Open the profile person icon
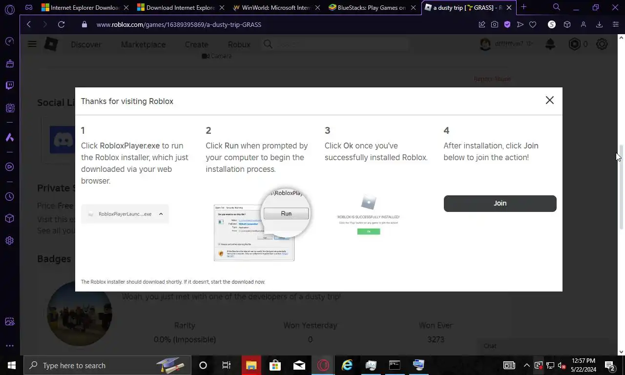This screenshot has width=625, height=375. [583, 24]
